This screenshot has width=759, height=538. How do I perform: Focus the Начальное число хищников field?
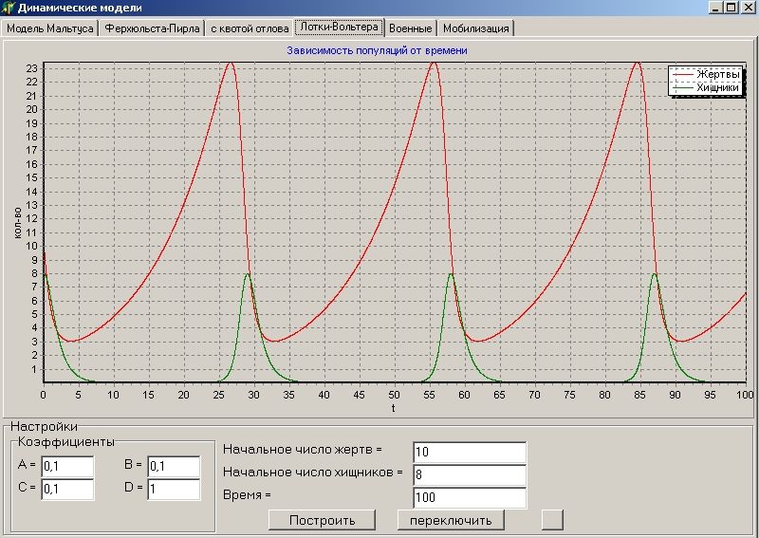pyautogui.click(x=469, y=474)
